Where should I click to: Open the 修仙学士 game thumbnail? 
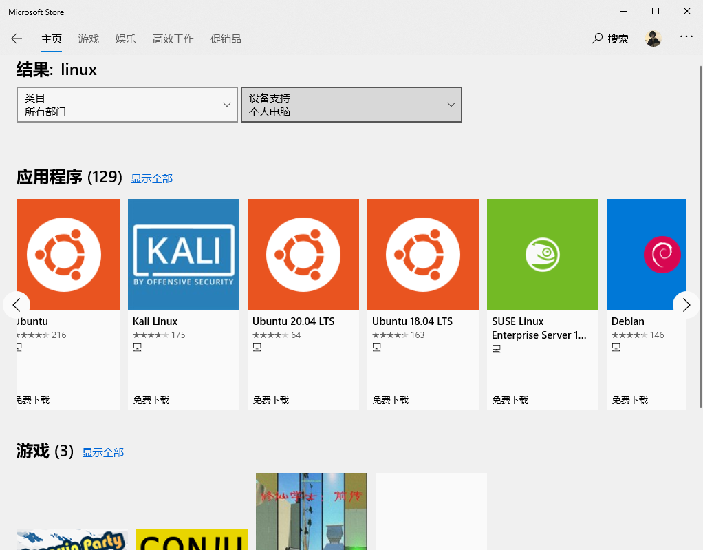311,511
